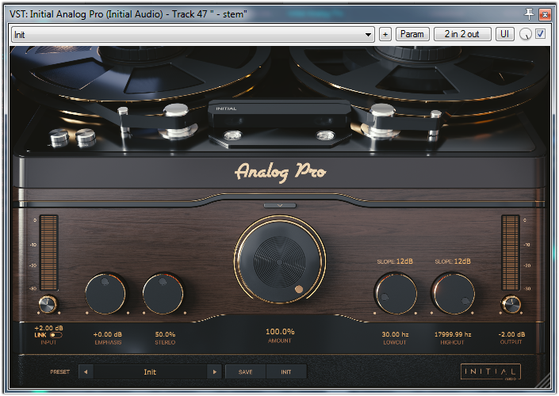Click the +2.00 dB input value

(x=49, y=328)
